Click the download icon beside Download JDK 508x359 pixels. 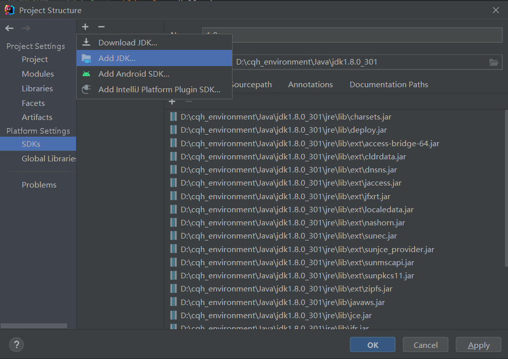click(86, 42)
